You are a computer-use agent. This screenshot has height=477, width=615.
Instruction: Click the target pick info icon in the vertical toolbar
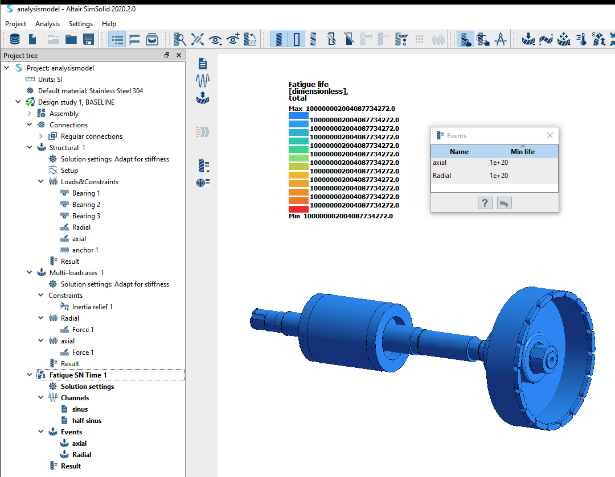click(x=203, y=182)
